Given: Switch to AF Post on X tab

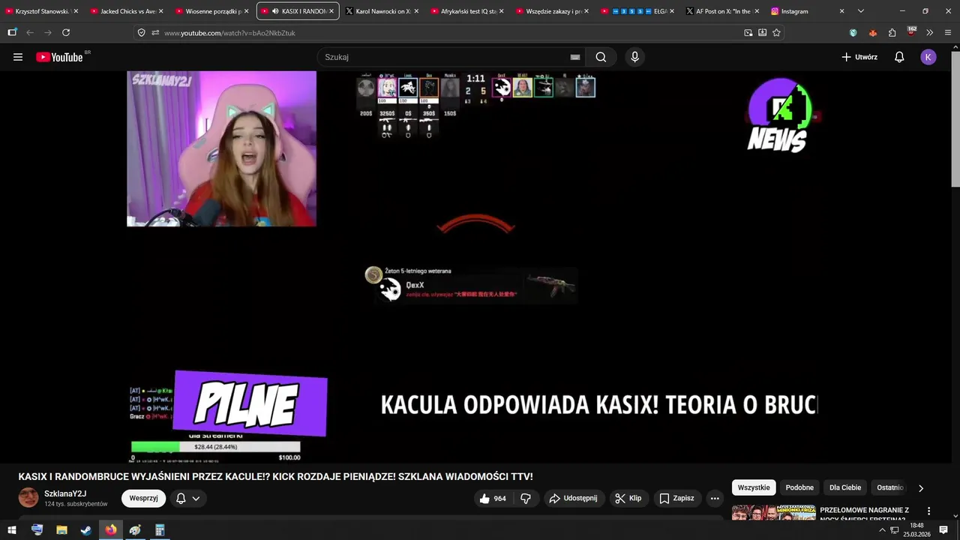Looking at the screenshot, I should coord(723,11).
